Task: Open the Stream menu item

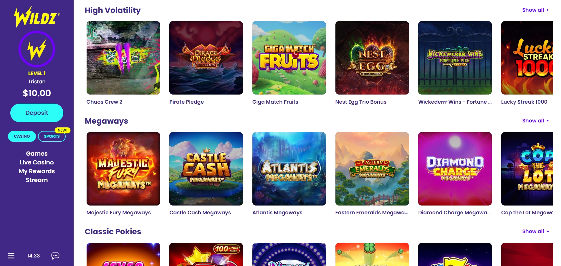Action: pyautogui.click(x=37, y=180)
